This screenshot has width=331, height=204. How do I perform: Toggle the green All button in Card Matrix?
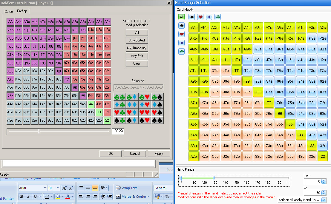pyautogui.click(x=181, y=17)
